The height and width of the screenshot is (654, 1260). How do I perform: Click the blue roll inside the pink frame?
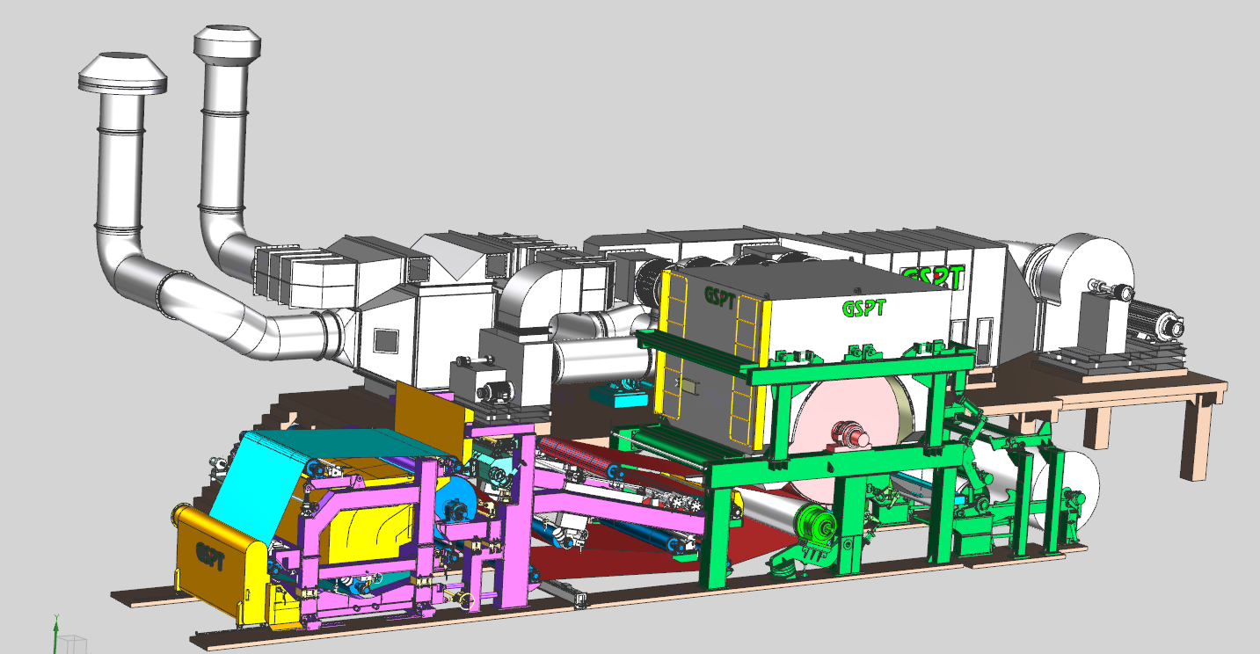tap(460, 505)
